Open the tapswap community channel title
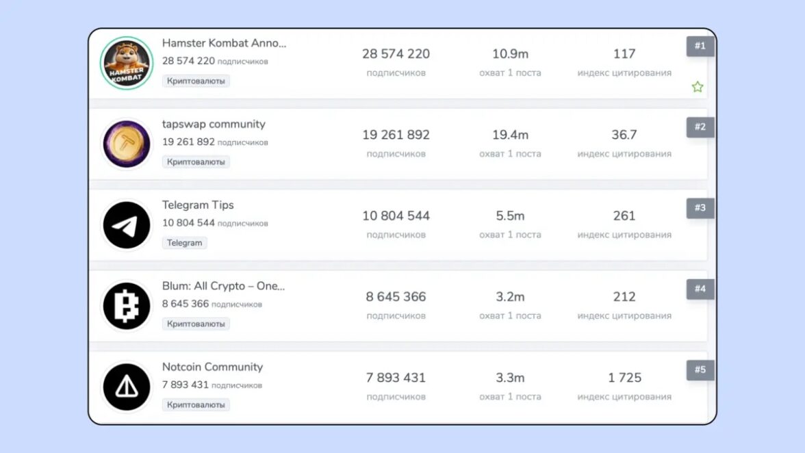Viewport: 805px width, 453px height. (x=214, y=124)
